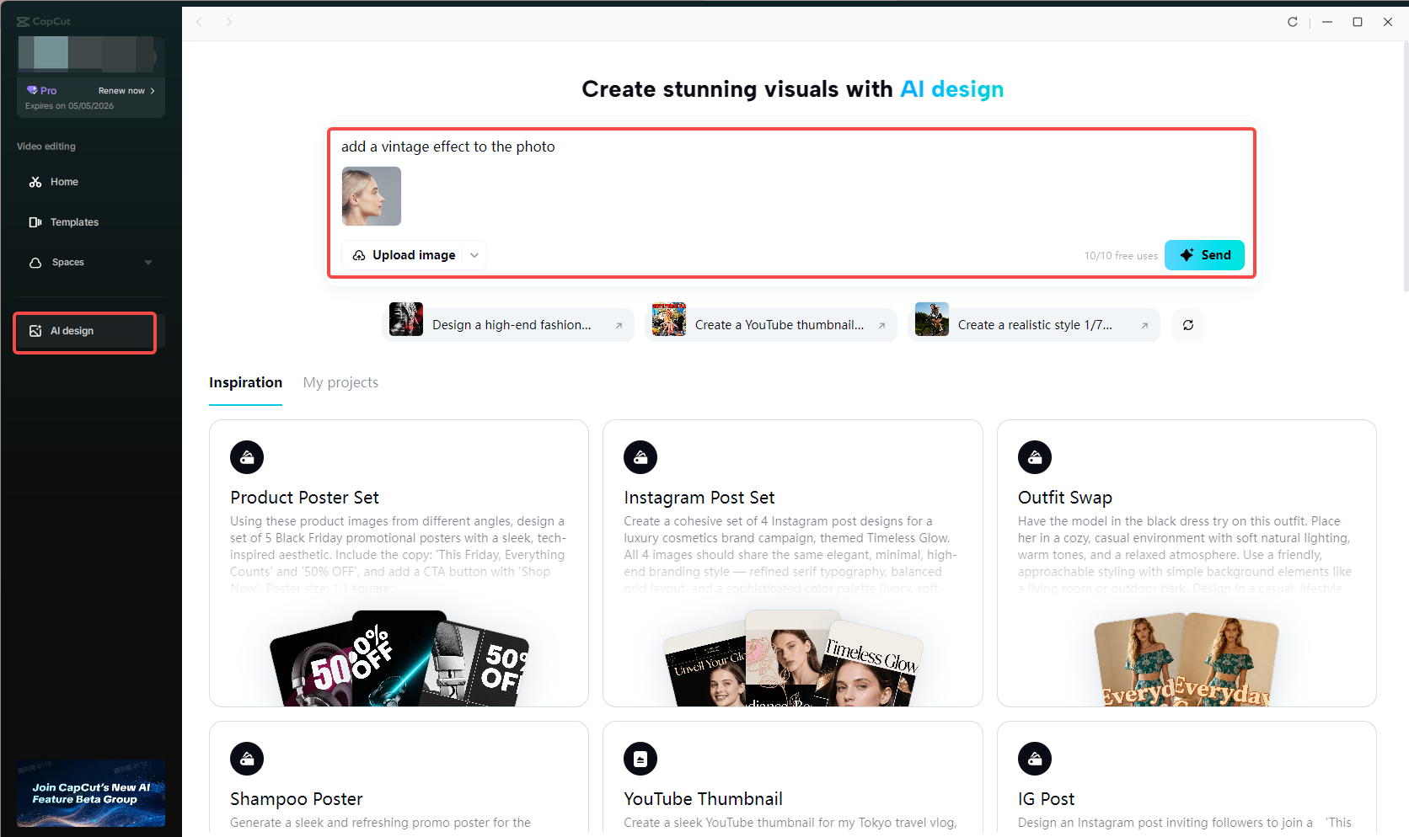1409x837 pixels.
Task: Click the Spaces cloud icon
Action: click(35, 263)
